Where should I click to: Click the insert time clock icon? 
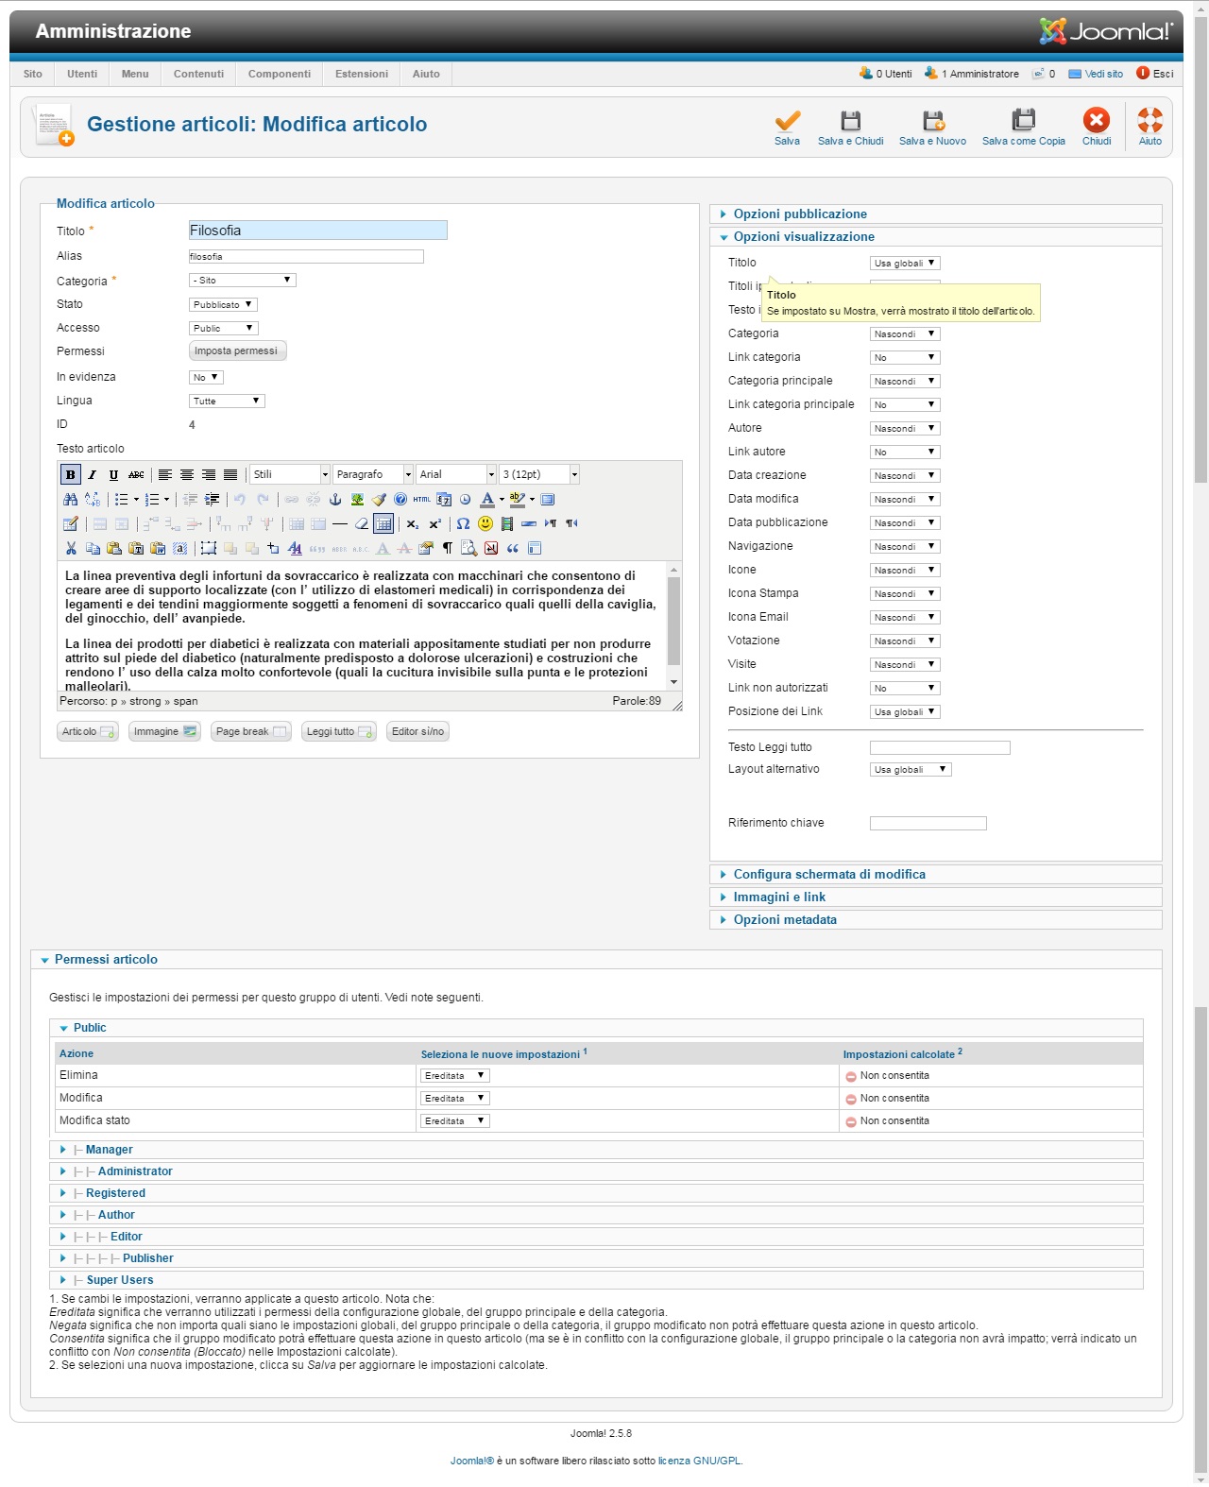click(465, 499)
